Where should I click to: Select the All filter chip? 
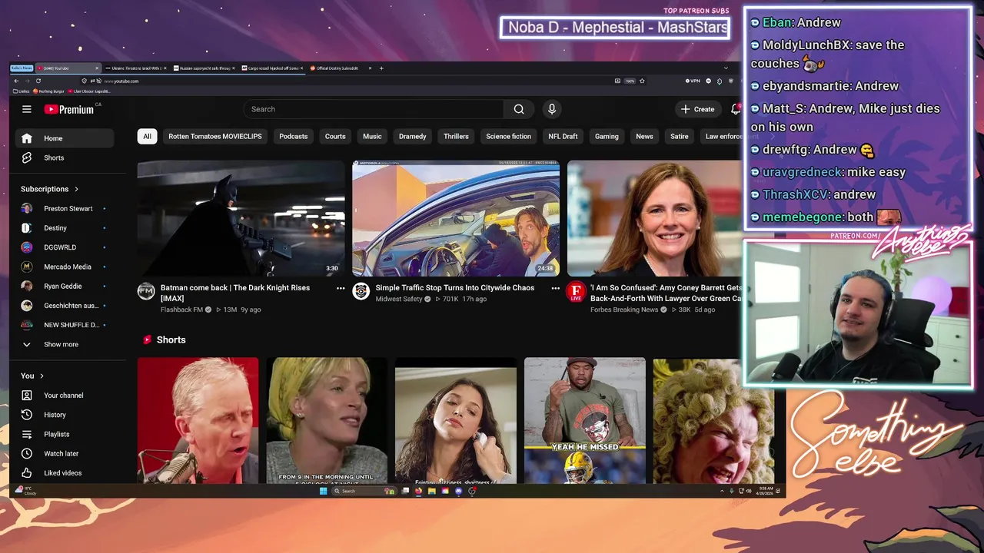click(x=147, y=136)
